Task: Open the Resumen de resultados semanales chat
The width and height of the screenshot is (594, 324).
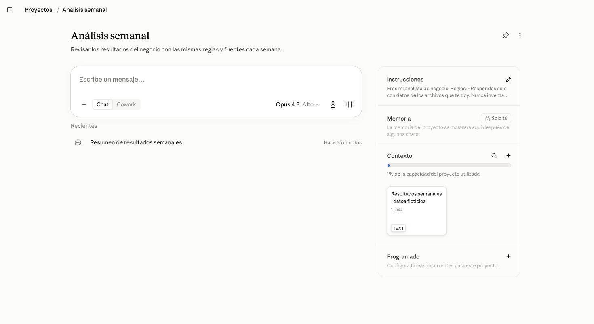Action: (216, 142)
